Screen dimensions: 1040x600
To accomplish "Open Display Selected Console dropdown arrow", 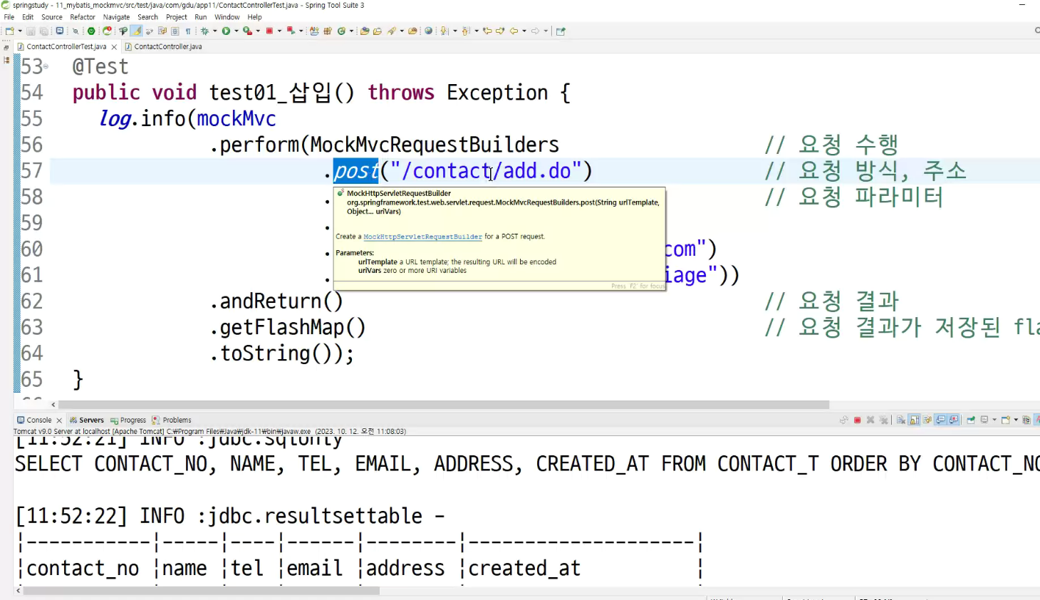I will click(x=994, y=420).
